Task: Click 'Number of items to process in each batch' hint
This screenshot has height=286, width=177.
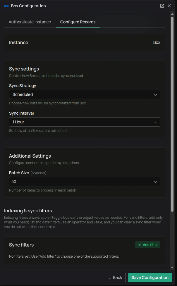Action: click(x=42, y=190)
